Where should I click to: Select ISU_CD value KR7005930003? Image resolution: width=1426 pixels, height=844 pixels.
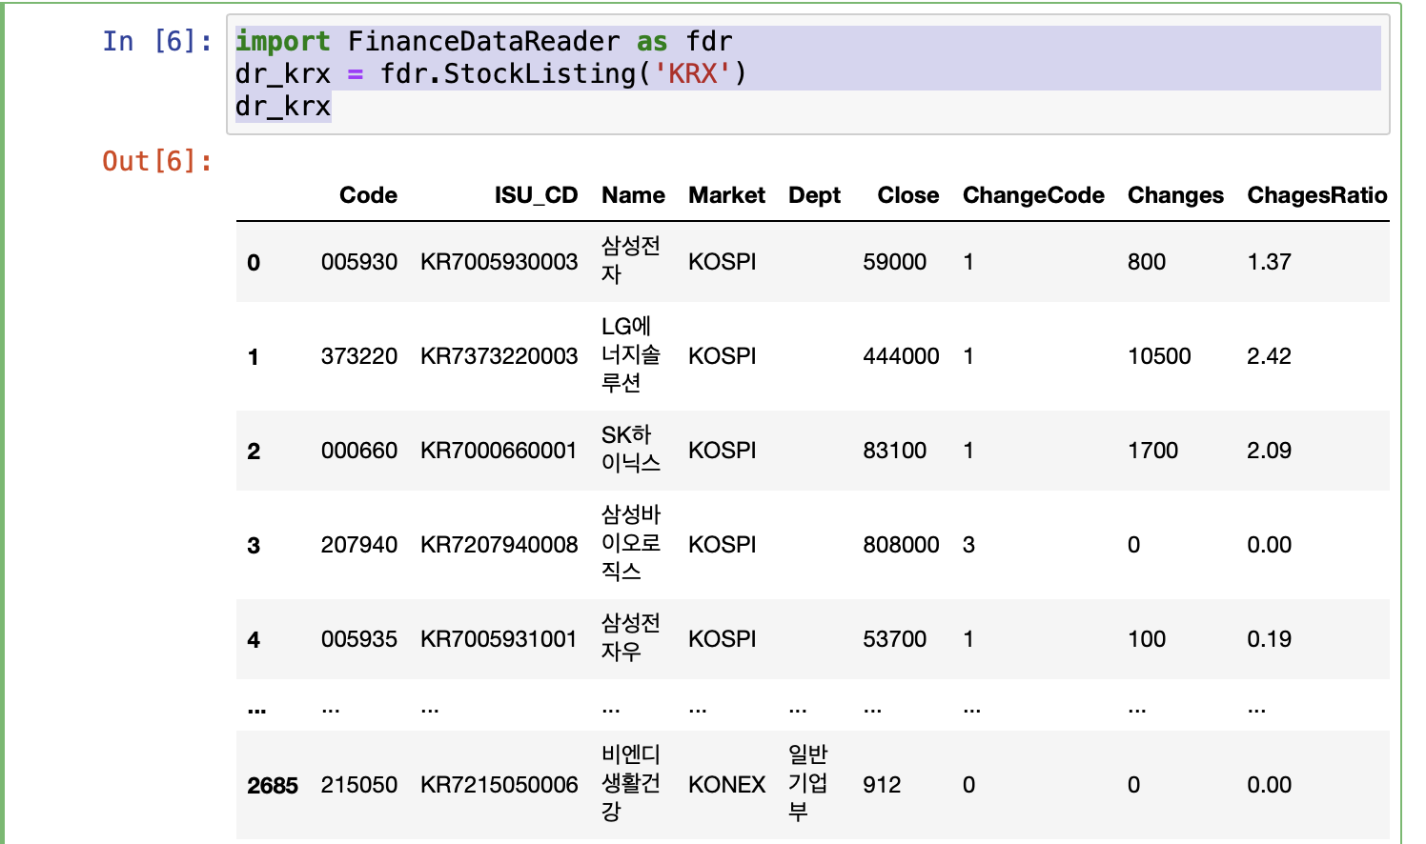(x=499, y=262)
